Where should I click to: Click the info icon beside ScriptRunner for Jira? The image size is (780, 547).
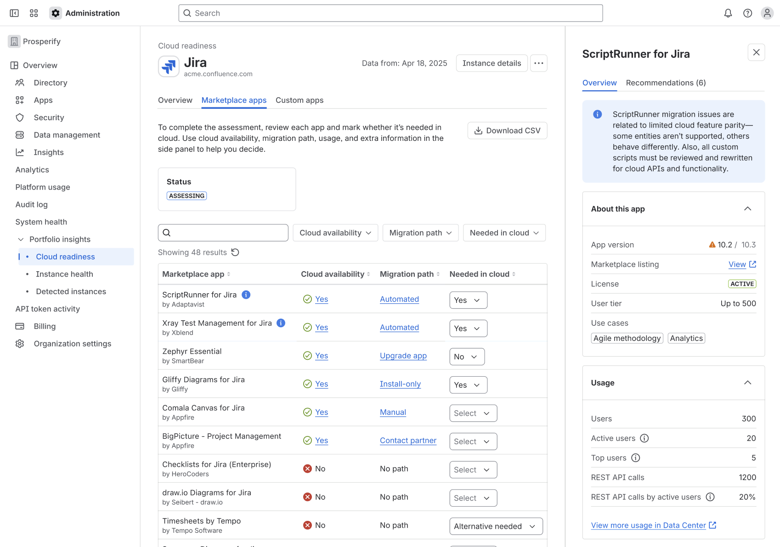[246, 295]
